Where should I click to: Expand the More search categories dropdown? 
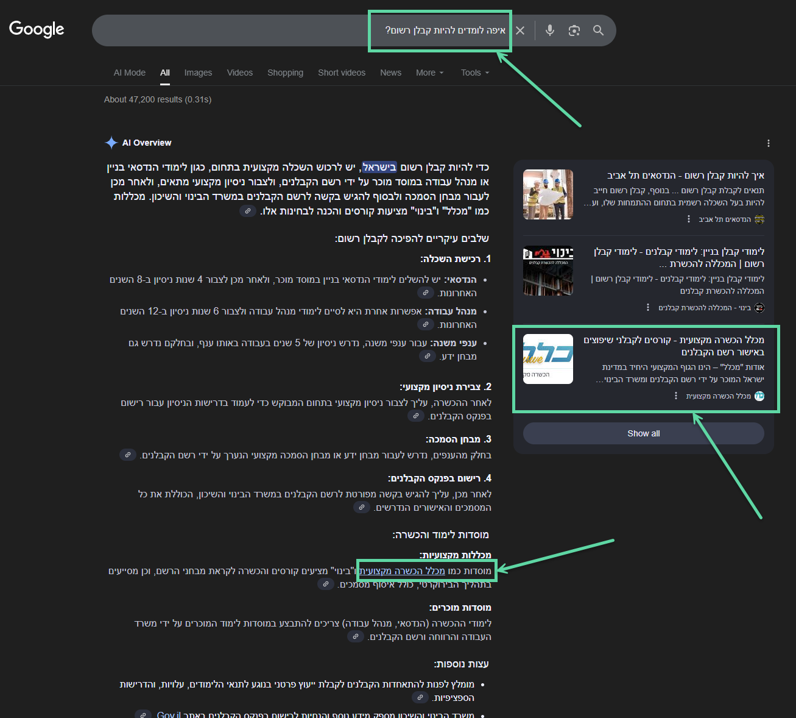tap(429, 73)
